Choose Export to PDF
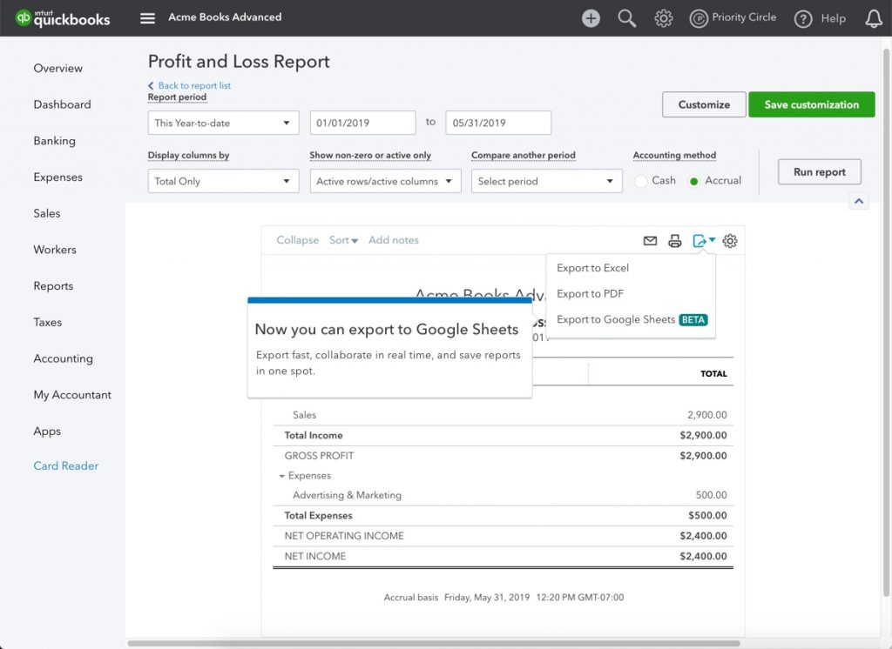The image size is (892, 649). coord(590,294)
